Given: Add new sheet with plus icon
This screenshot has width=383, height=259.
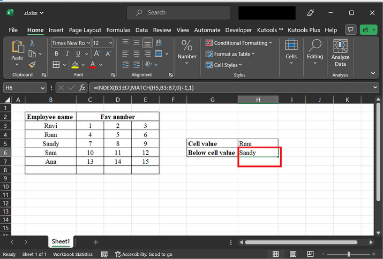Looking at the screenshot, I should tap(96, 242).
